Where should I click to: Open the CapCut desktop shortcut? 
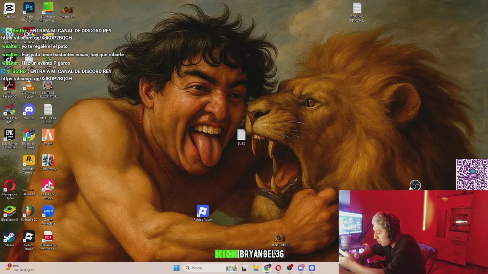pos(10,11)
